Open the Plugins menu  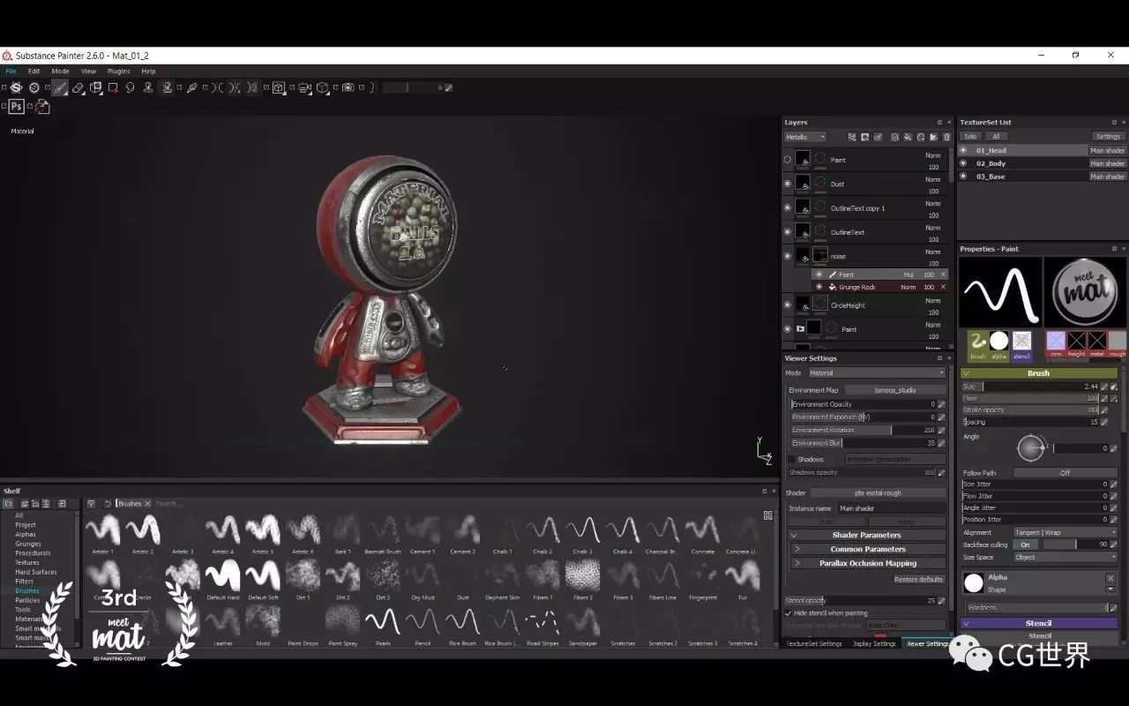pyautogui.click(x=119, y=71)
